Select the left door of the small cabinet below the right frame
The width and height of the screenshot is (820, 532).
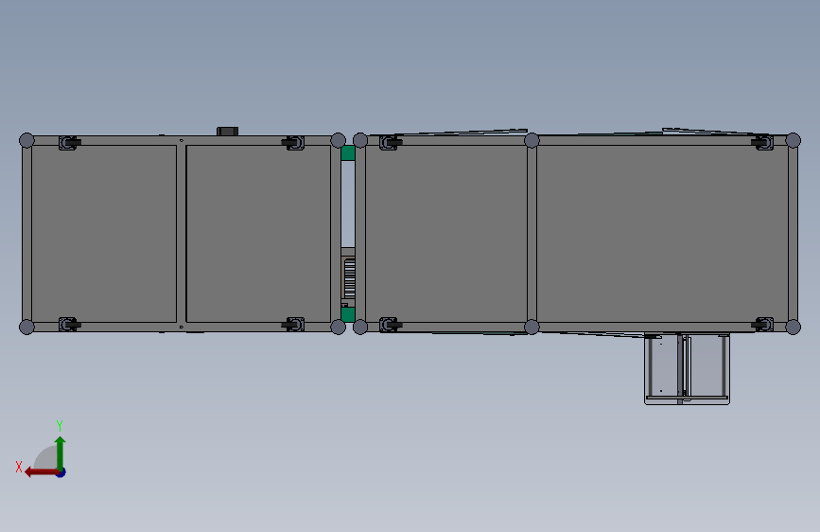(x=663, y=366)
